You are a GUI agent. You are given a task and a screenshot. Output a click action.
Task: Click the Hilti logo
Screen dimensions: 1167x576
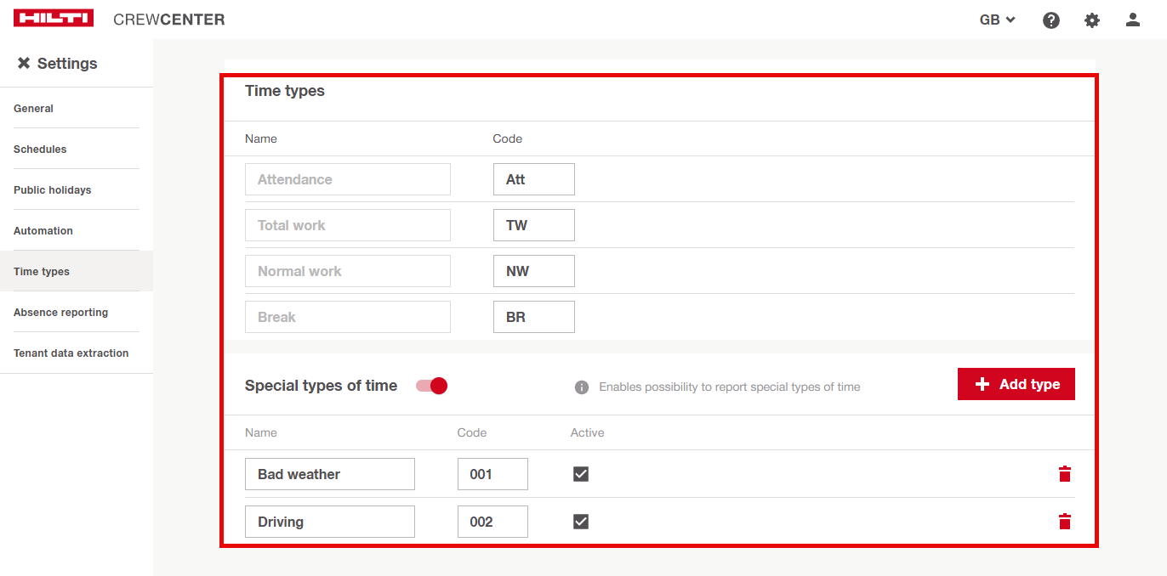[54, 19]
